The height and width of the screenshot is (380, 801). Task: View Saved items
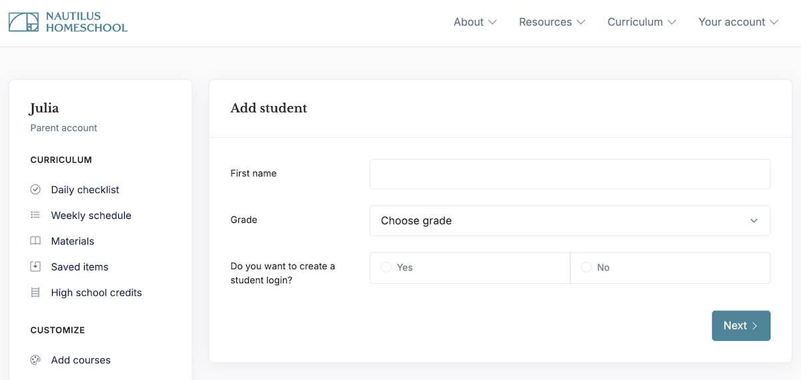tap(79, 266)
